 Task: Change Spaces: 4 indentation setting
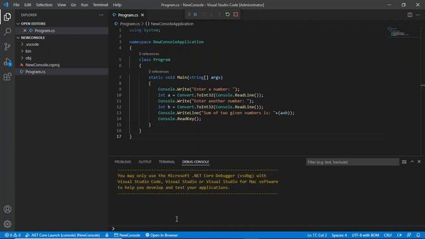(339, 235)
